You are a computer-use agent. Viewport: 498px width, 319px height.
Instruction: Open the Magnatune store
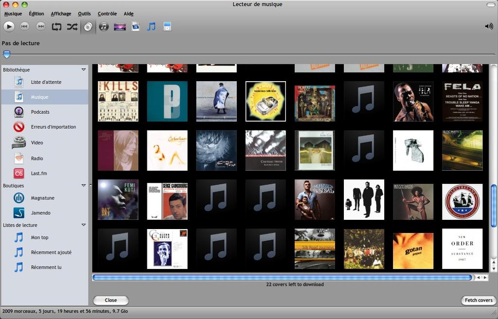point(45,198)
